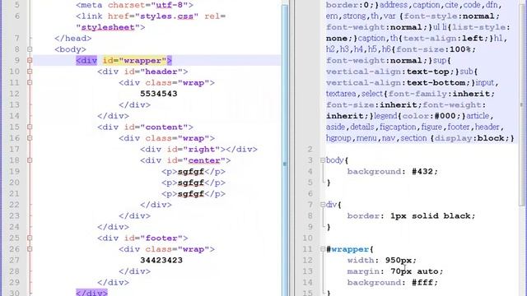Collapse the header div fold on line 10
Screen dimensions: 527x296
point(30,72)
